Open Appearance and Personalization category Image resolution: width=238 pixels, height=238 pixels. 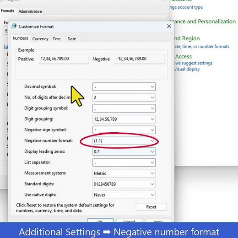(203, 22)
